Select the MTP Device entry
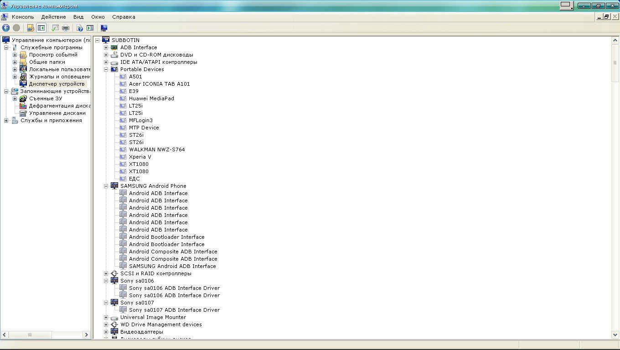620x350 pixels. point(144,128)
